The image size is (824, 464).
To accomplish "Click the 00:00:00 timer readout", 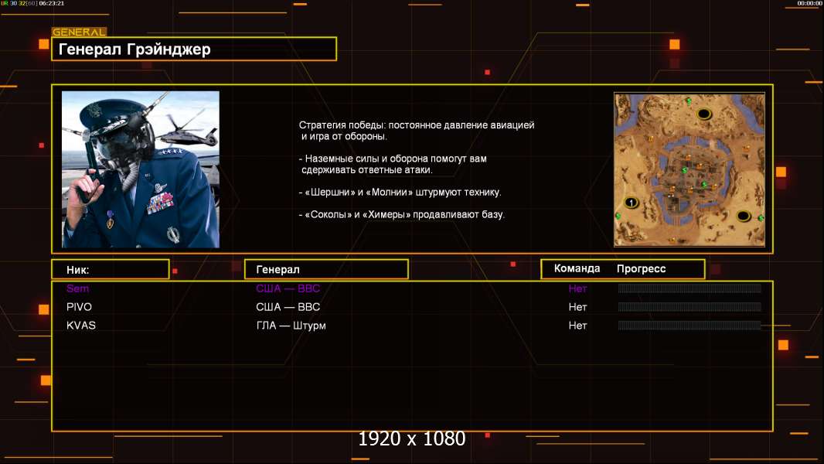I will 809,3.
